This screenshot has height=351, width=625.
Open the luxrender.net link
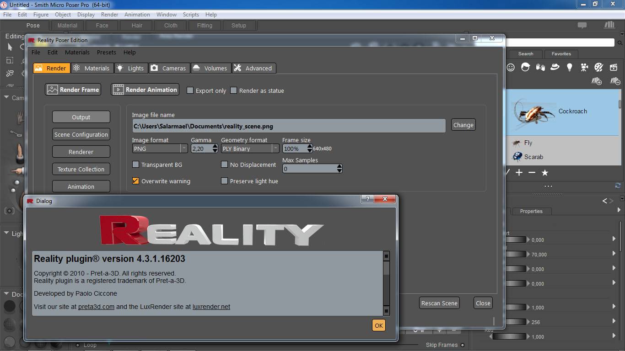211,307
